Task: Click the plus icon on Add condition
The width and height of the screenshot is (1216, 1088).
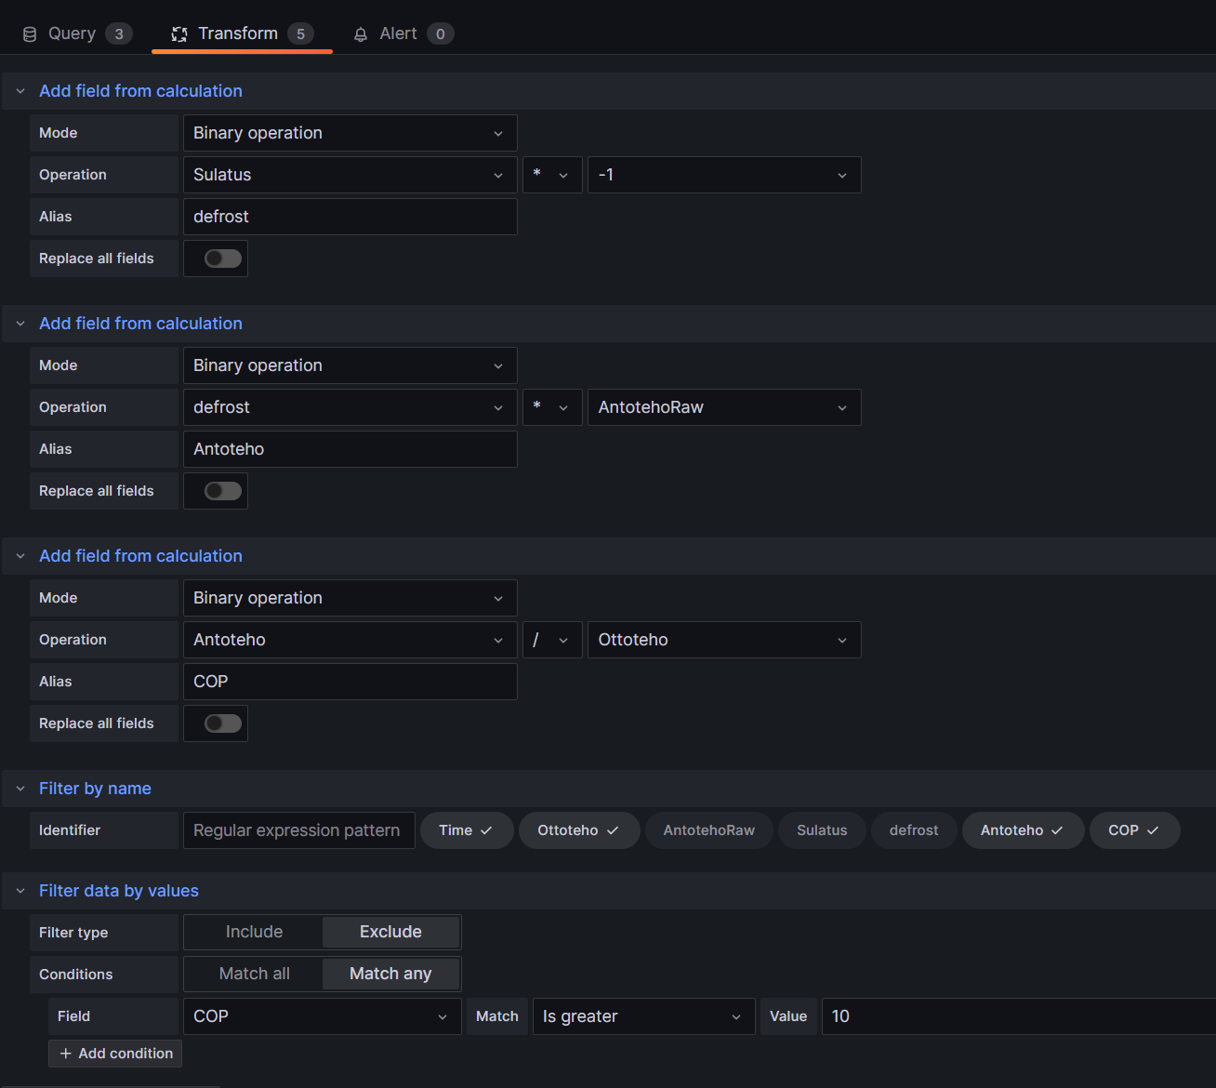Action: pos(65,1054)
